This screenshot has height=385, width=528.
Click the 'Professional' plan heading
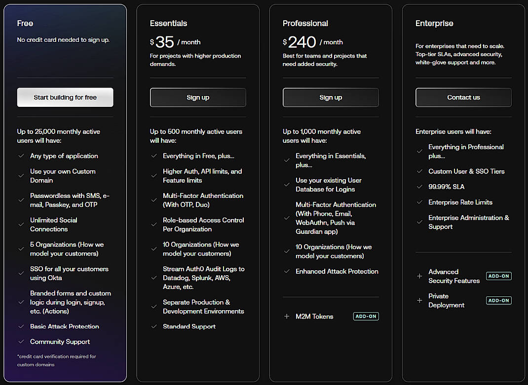coord(305,23)
